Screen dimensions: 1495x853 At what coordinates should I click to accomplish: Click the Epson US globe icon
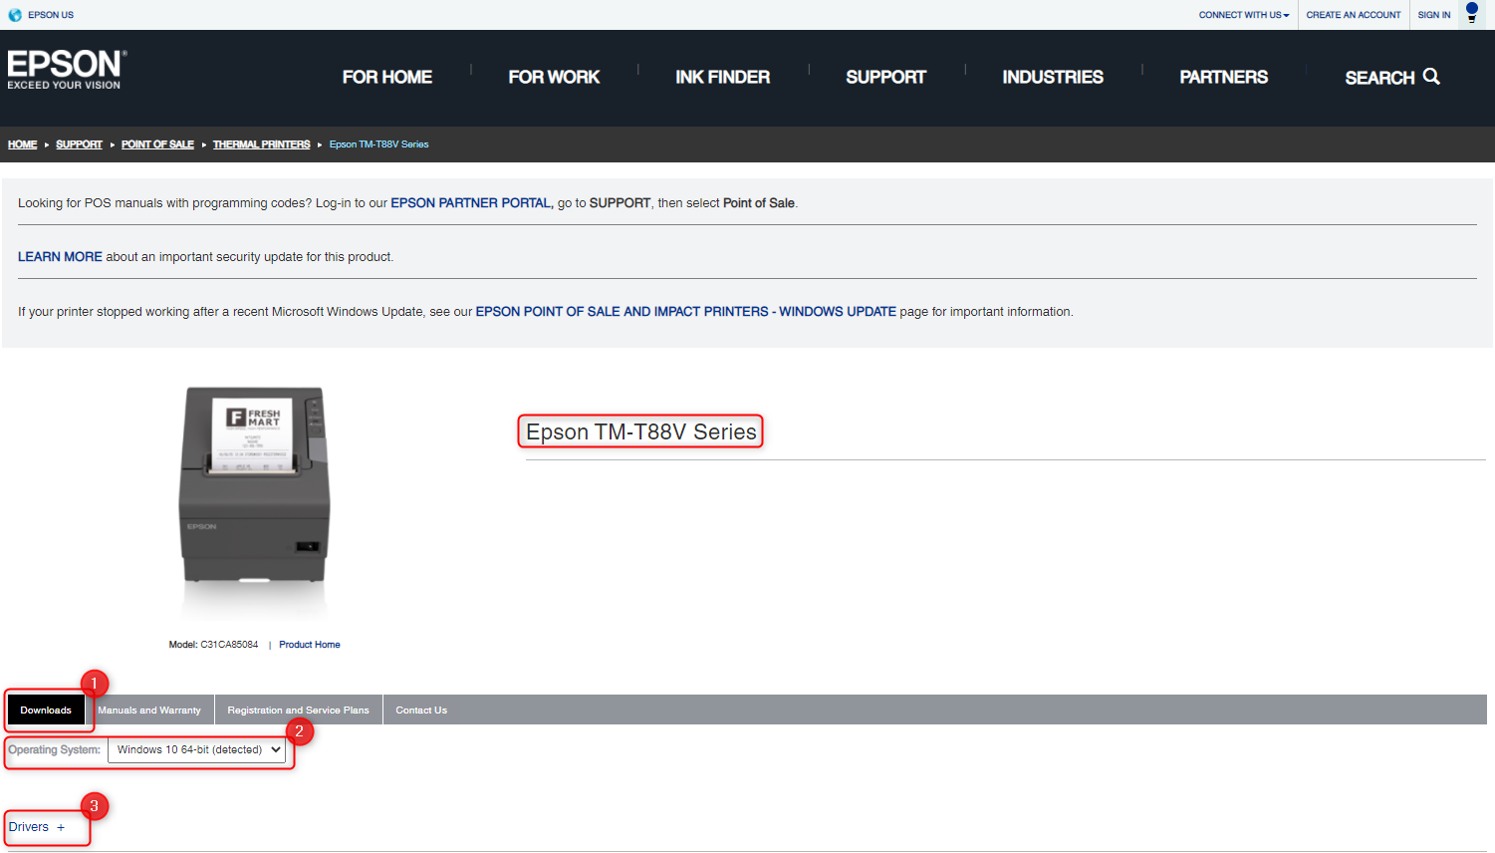tap(15, 15)
